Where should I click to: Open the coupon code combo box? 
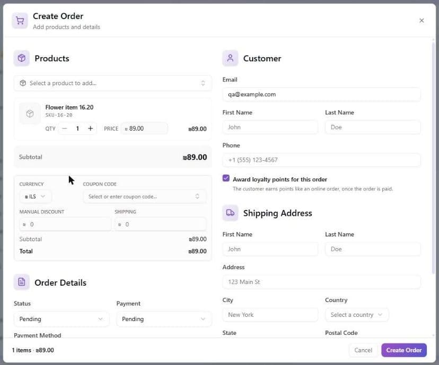pyautogui.click(x=144, y=196)
